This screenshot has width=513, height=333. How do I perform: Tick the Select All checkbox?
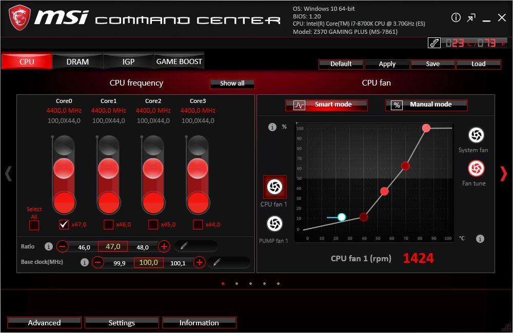[34, 224]
